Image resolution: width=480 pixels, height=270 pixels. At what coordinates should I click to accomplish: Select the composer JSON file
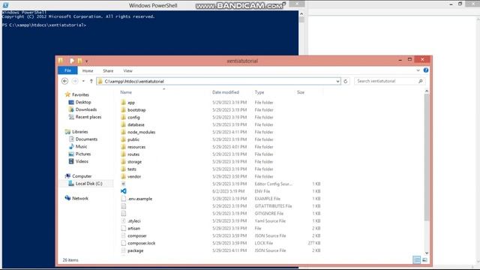[137, 235]
